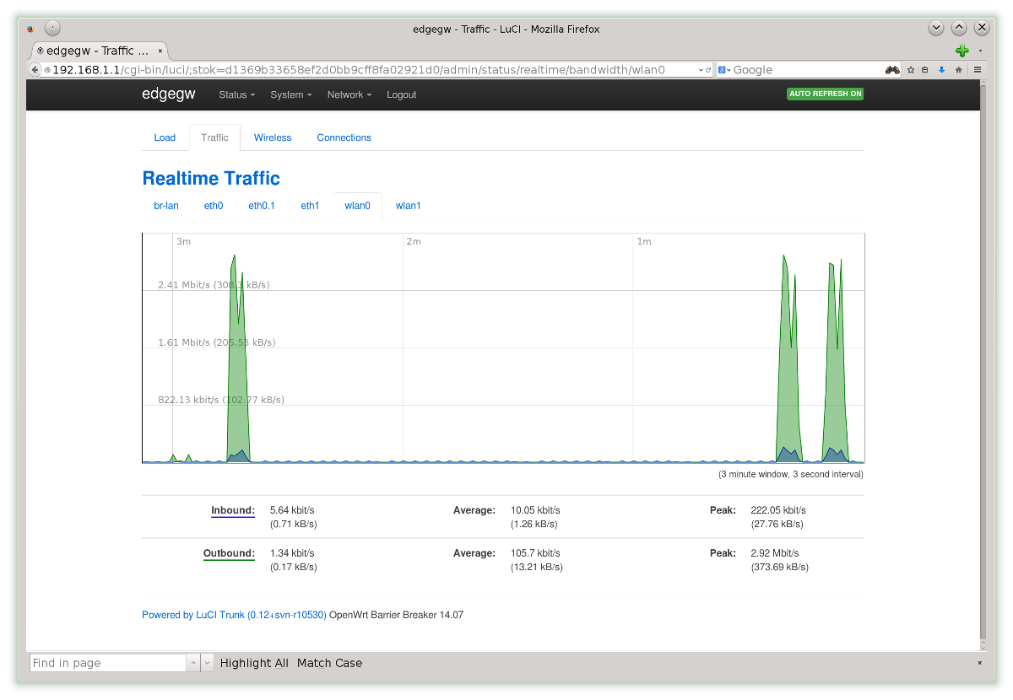Click the Logout link
Screen dimensions: 1013x700
[401, 94]
